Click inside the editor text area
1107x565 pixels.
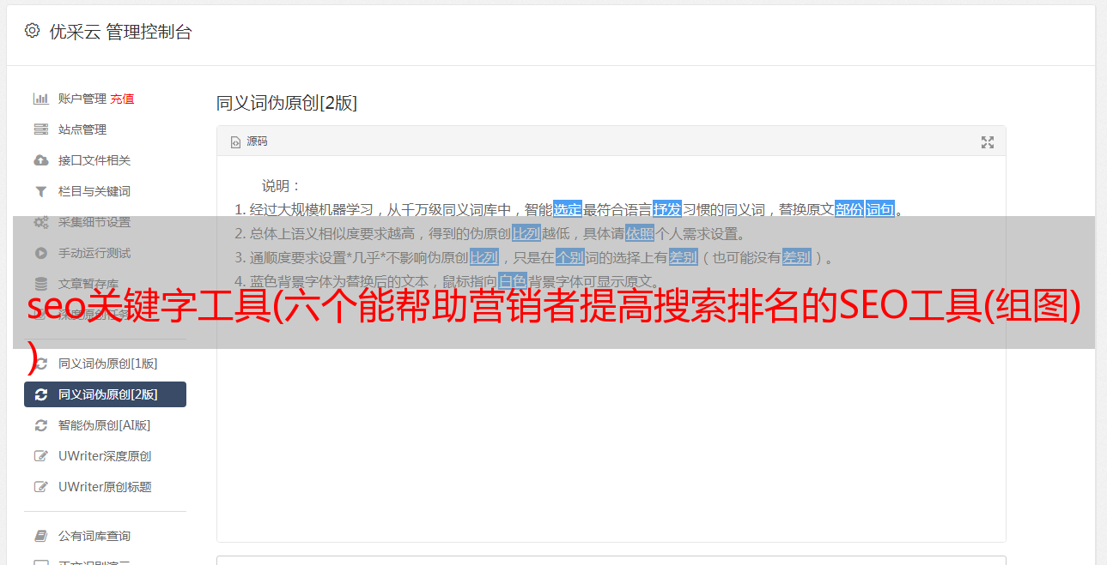(611, 412)
